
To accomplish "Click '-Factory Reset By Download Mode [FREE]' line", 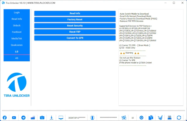I will coord(138,19).
